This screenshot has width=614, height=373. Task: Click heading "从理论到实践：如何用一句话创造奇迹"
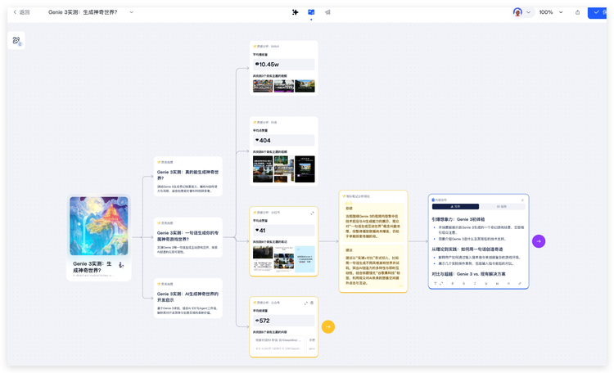tap(467, 249)
